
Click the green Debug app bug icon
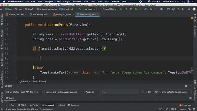tap(136, 9)
